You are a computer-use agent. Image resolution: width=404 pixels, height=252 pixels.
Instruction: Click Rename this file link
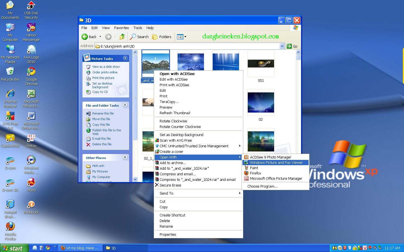(103, 113)
